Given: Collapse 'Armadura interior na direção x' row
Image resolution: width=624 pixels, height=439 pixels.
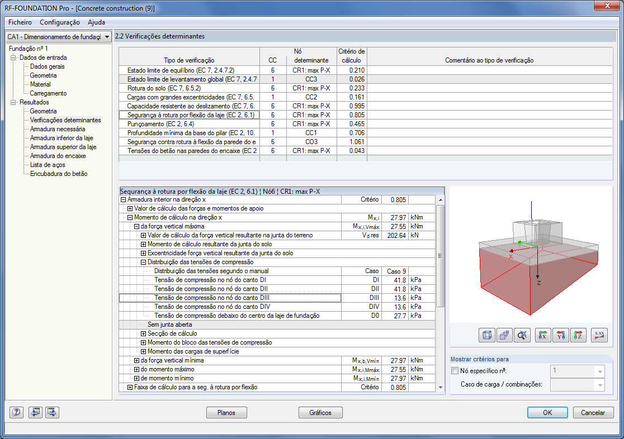Looking at the screenshot, I should 124,199.
